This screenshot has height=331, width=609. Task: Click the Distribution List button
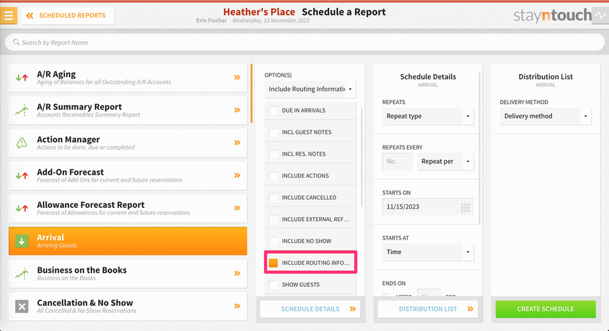click(428, 309)
